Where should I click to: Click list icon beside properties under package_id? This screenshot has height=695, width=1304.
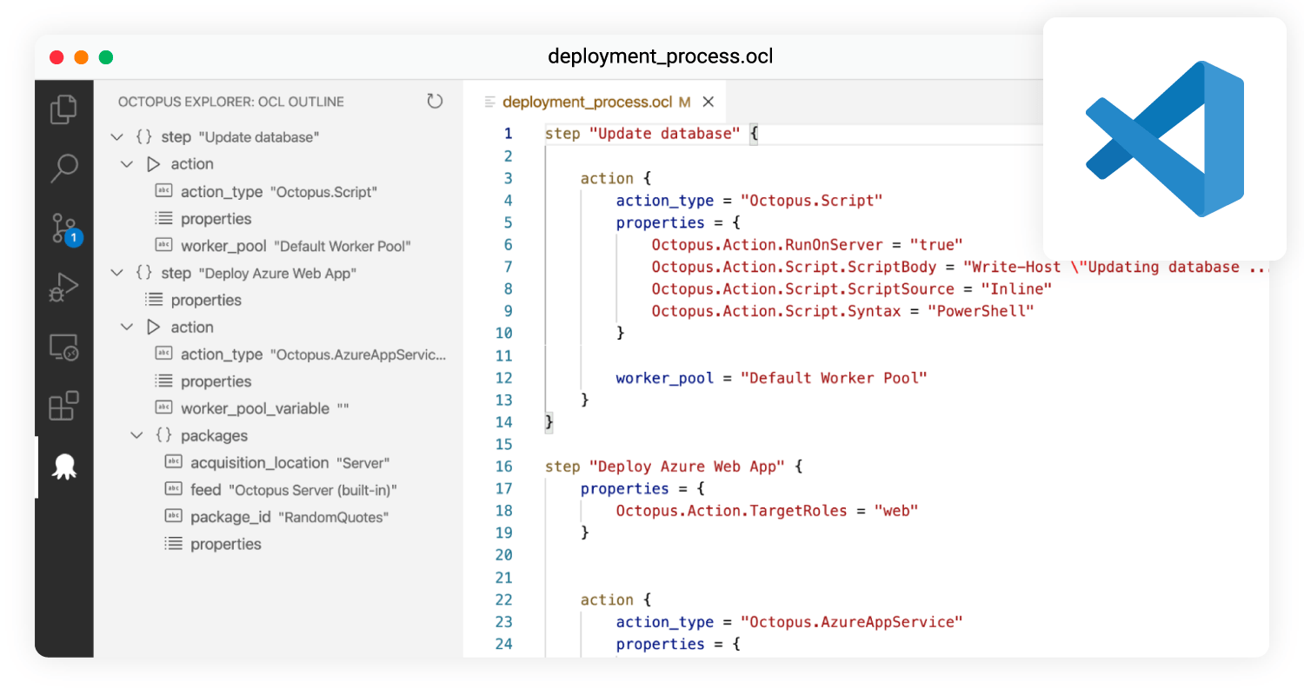tap(173, 544)
